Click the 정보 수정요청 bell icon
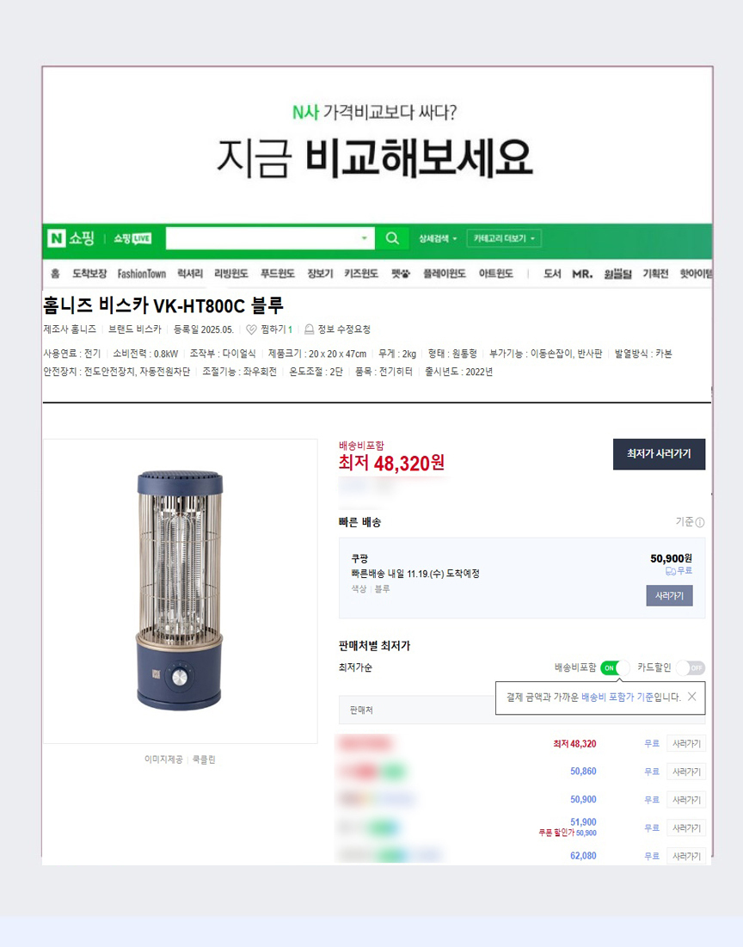The height and width of the screenshot is (947, 743). pos(309,329)
